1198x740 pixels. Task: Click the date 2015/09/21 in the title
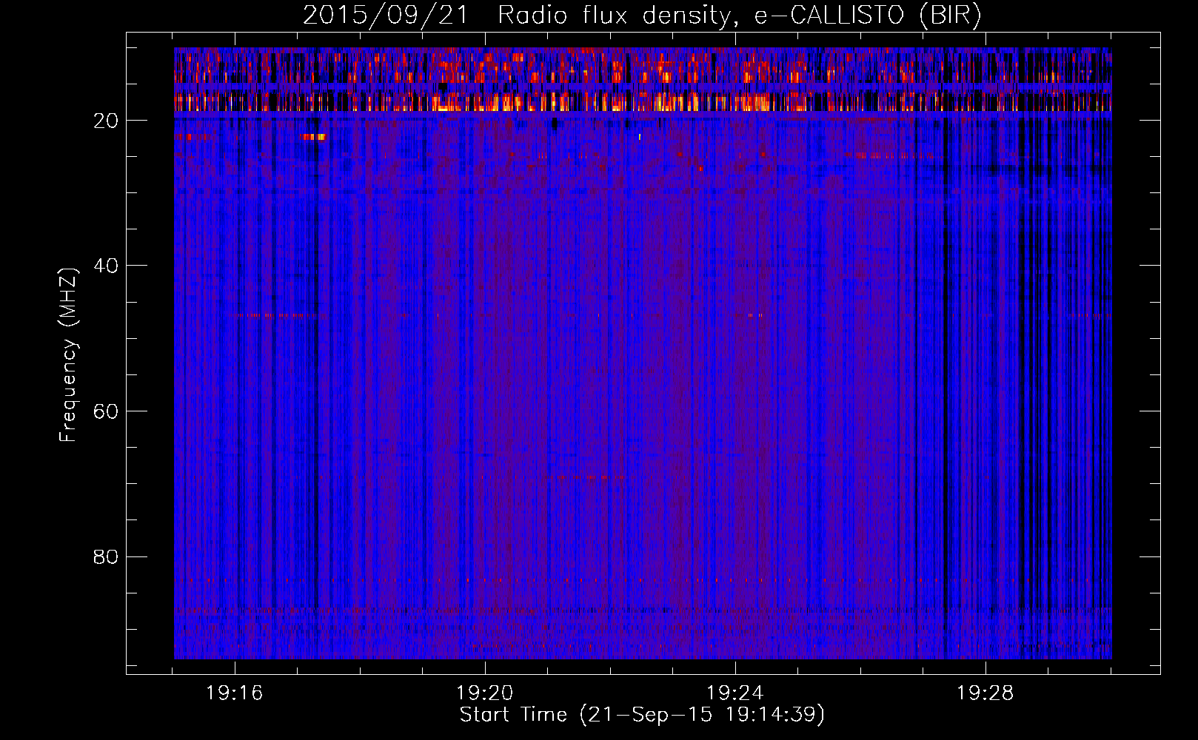click(385, 16)
